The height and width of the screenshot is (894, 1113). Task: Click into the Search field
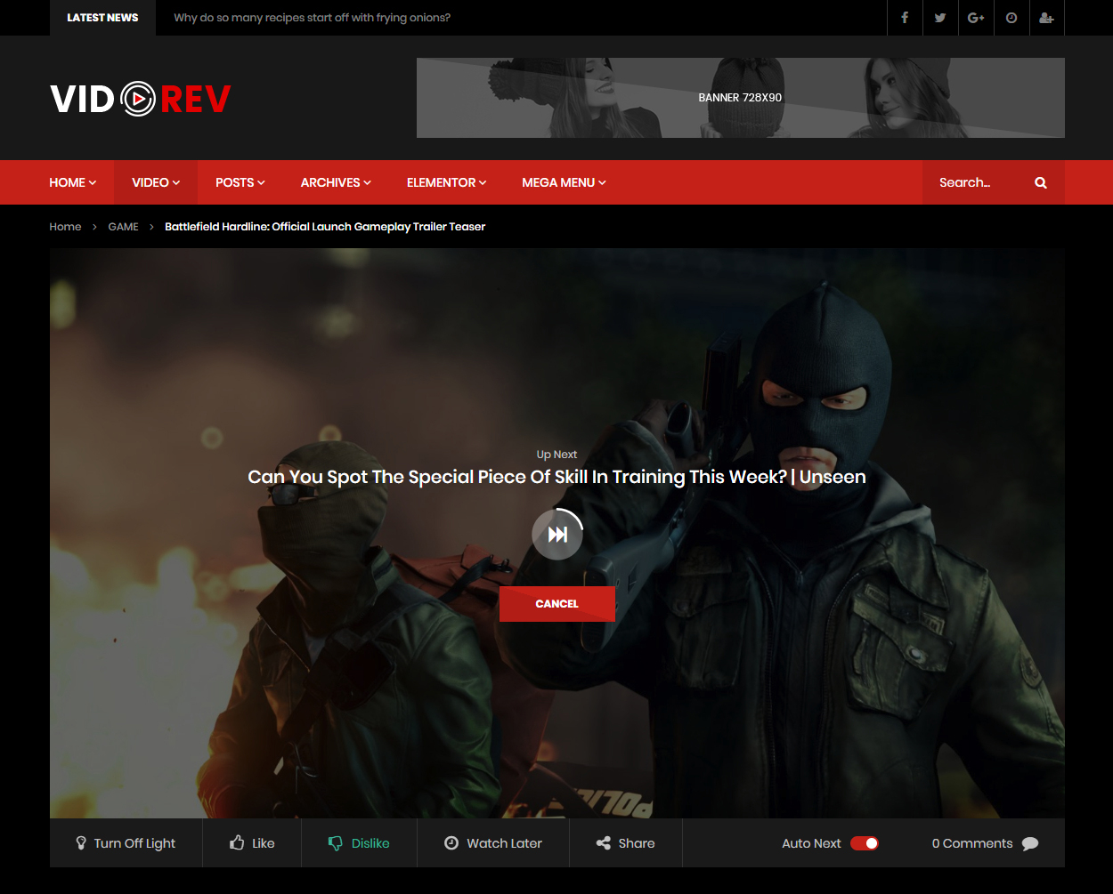click(x=975, y=182)
